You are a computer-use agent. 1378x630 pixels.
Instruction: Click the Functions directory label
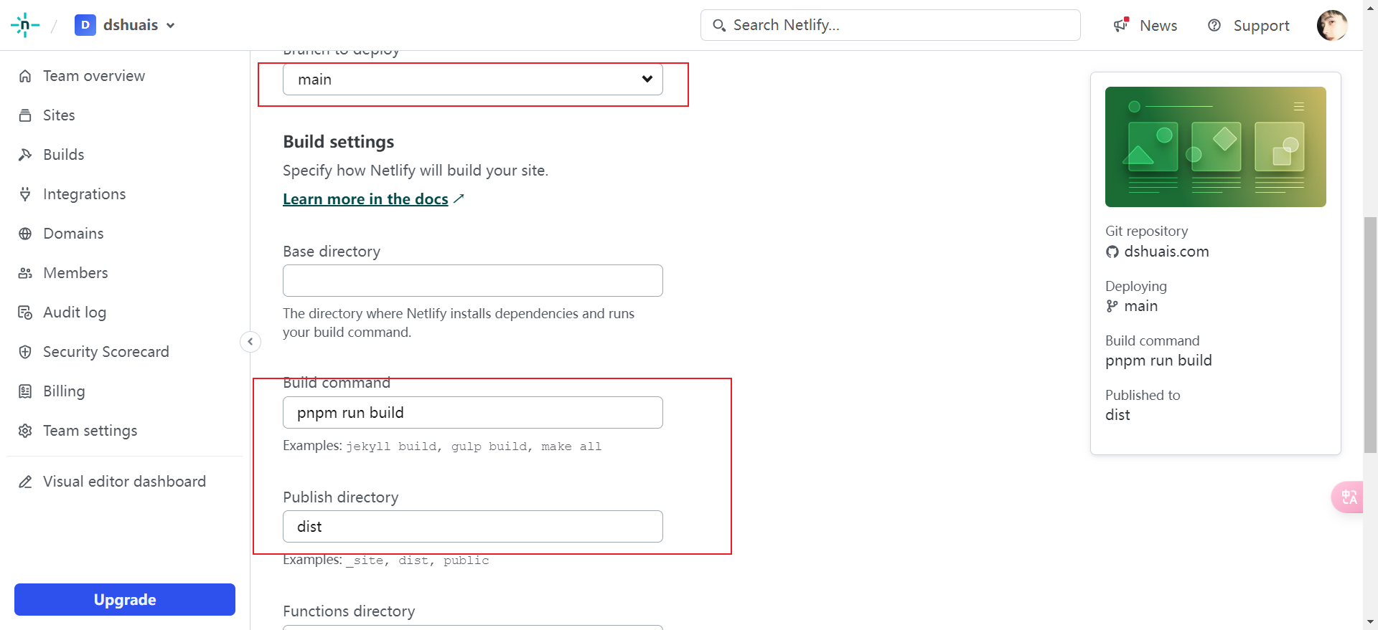pos(349,611)
